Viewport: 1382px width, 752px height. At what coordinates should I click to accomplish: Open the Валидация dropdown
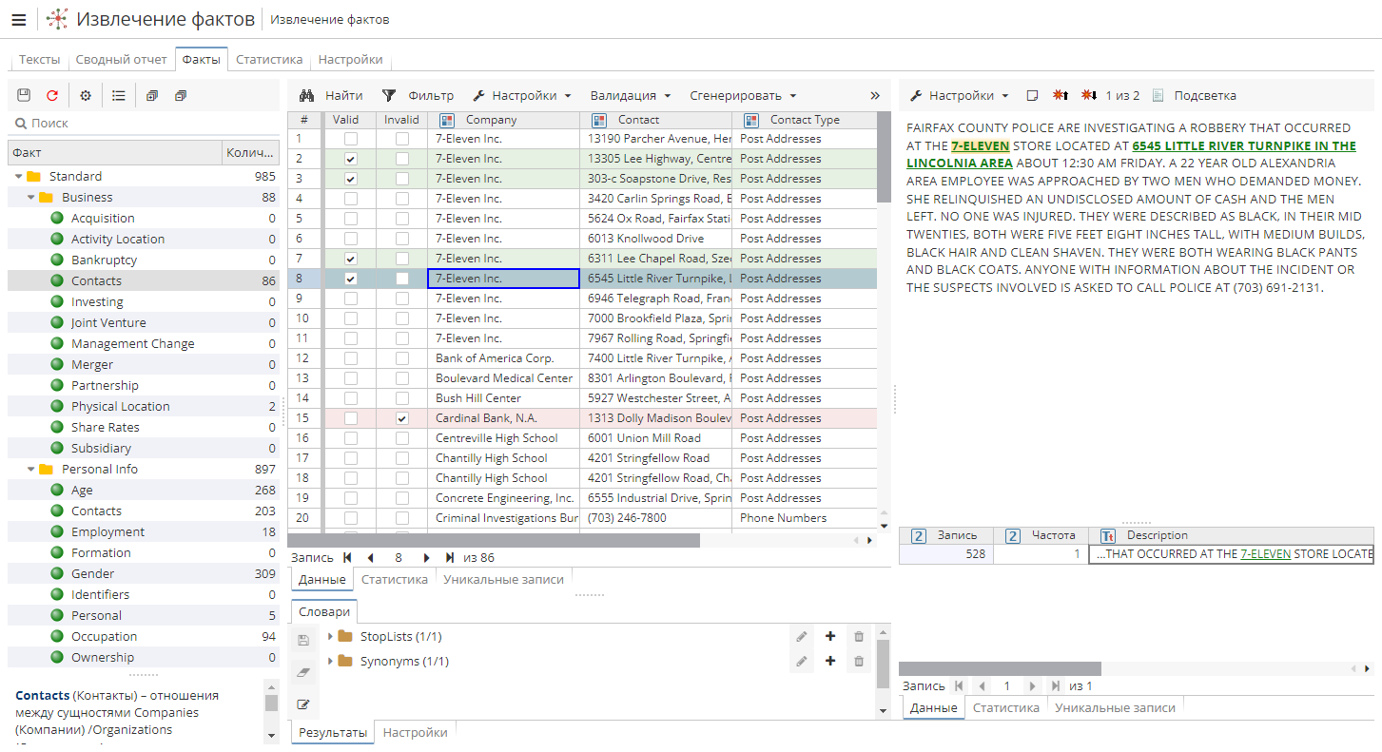click(x=631, y=95)
